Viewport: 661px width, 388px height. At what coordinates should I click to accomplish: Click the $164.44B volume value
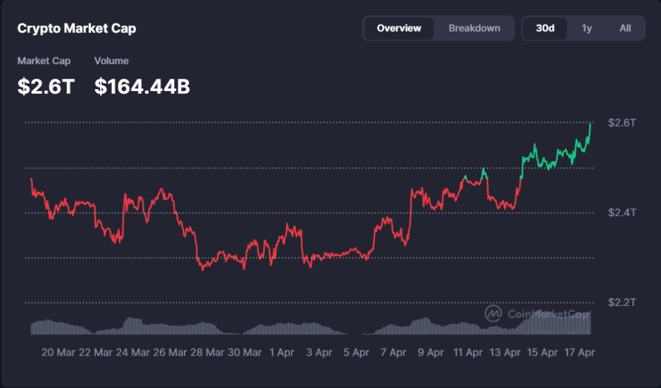(142, 87)
